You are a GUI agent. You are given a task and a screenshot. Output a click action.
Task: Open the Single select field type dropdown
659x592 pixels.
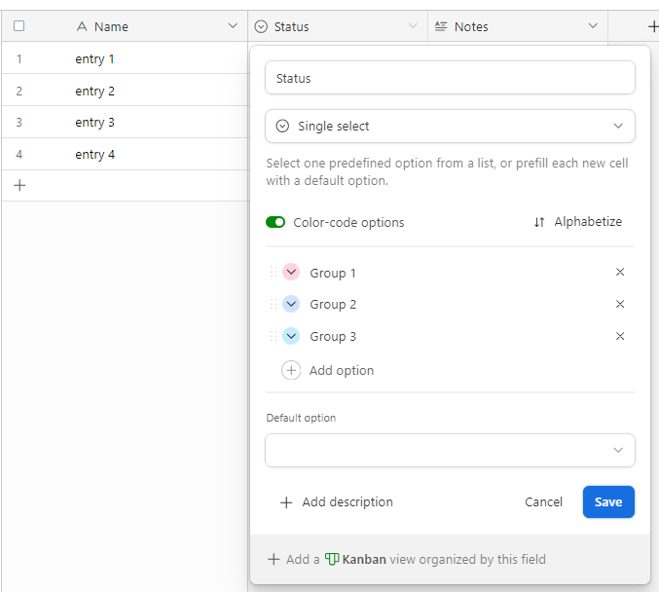450,127
